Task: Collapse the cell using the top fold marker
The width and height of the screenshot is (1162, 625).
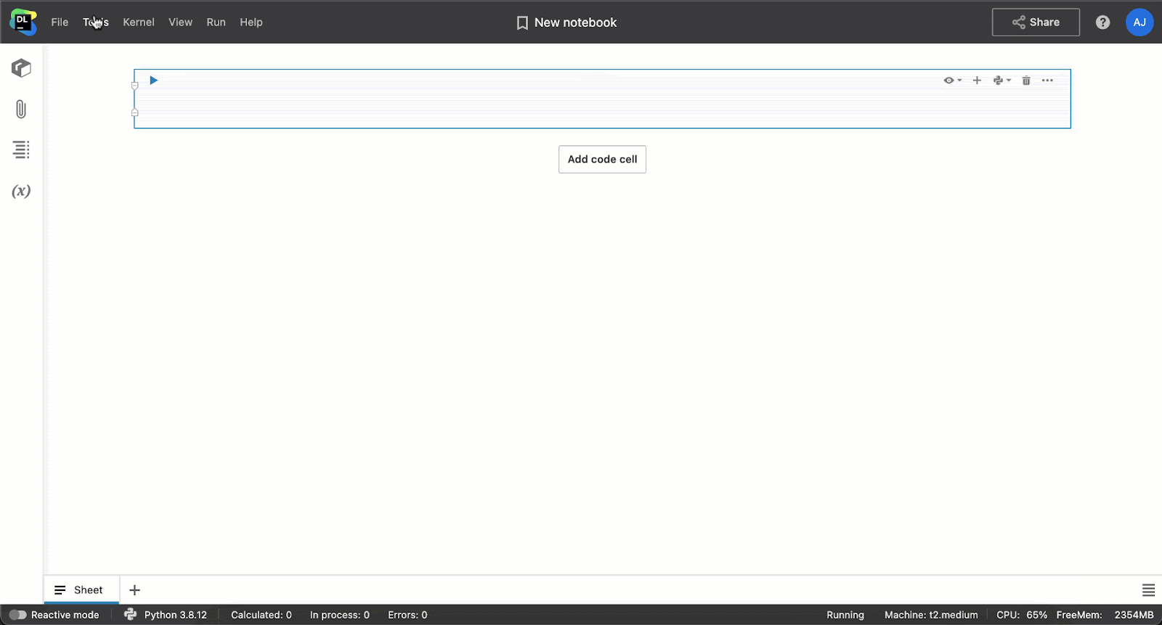Action: (134, 86)
